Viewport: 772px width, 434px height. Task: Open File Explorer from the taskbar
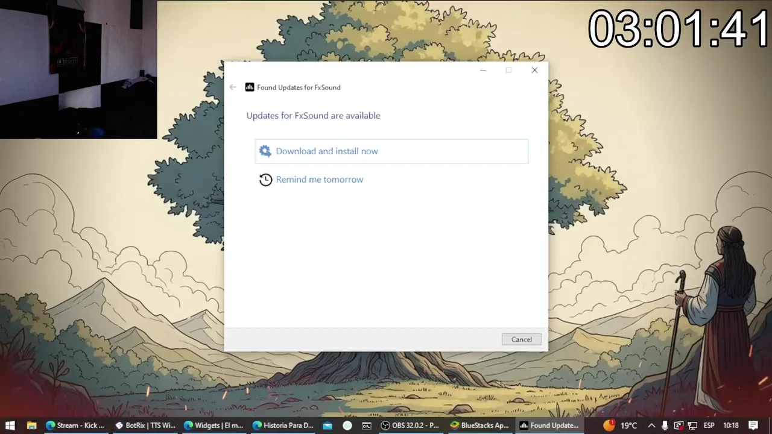pos(31,426)
